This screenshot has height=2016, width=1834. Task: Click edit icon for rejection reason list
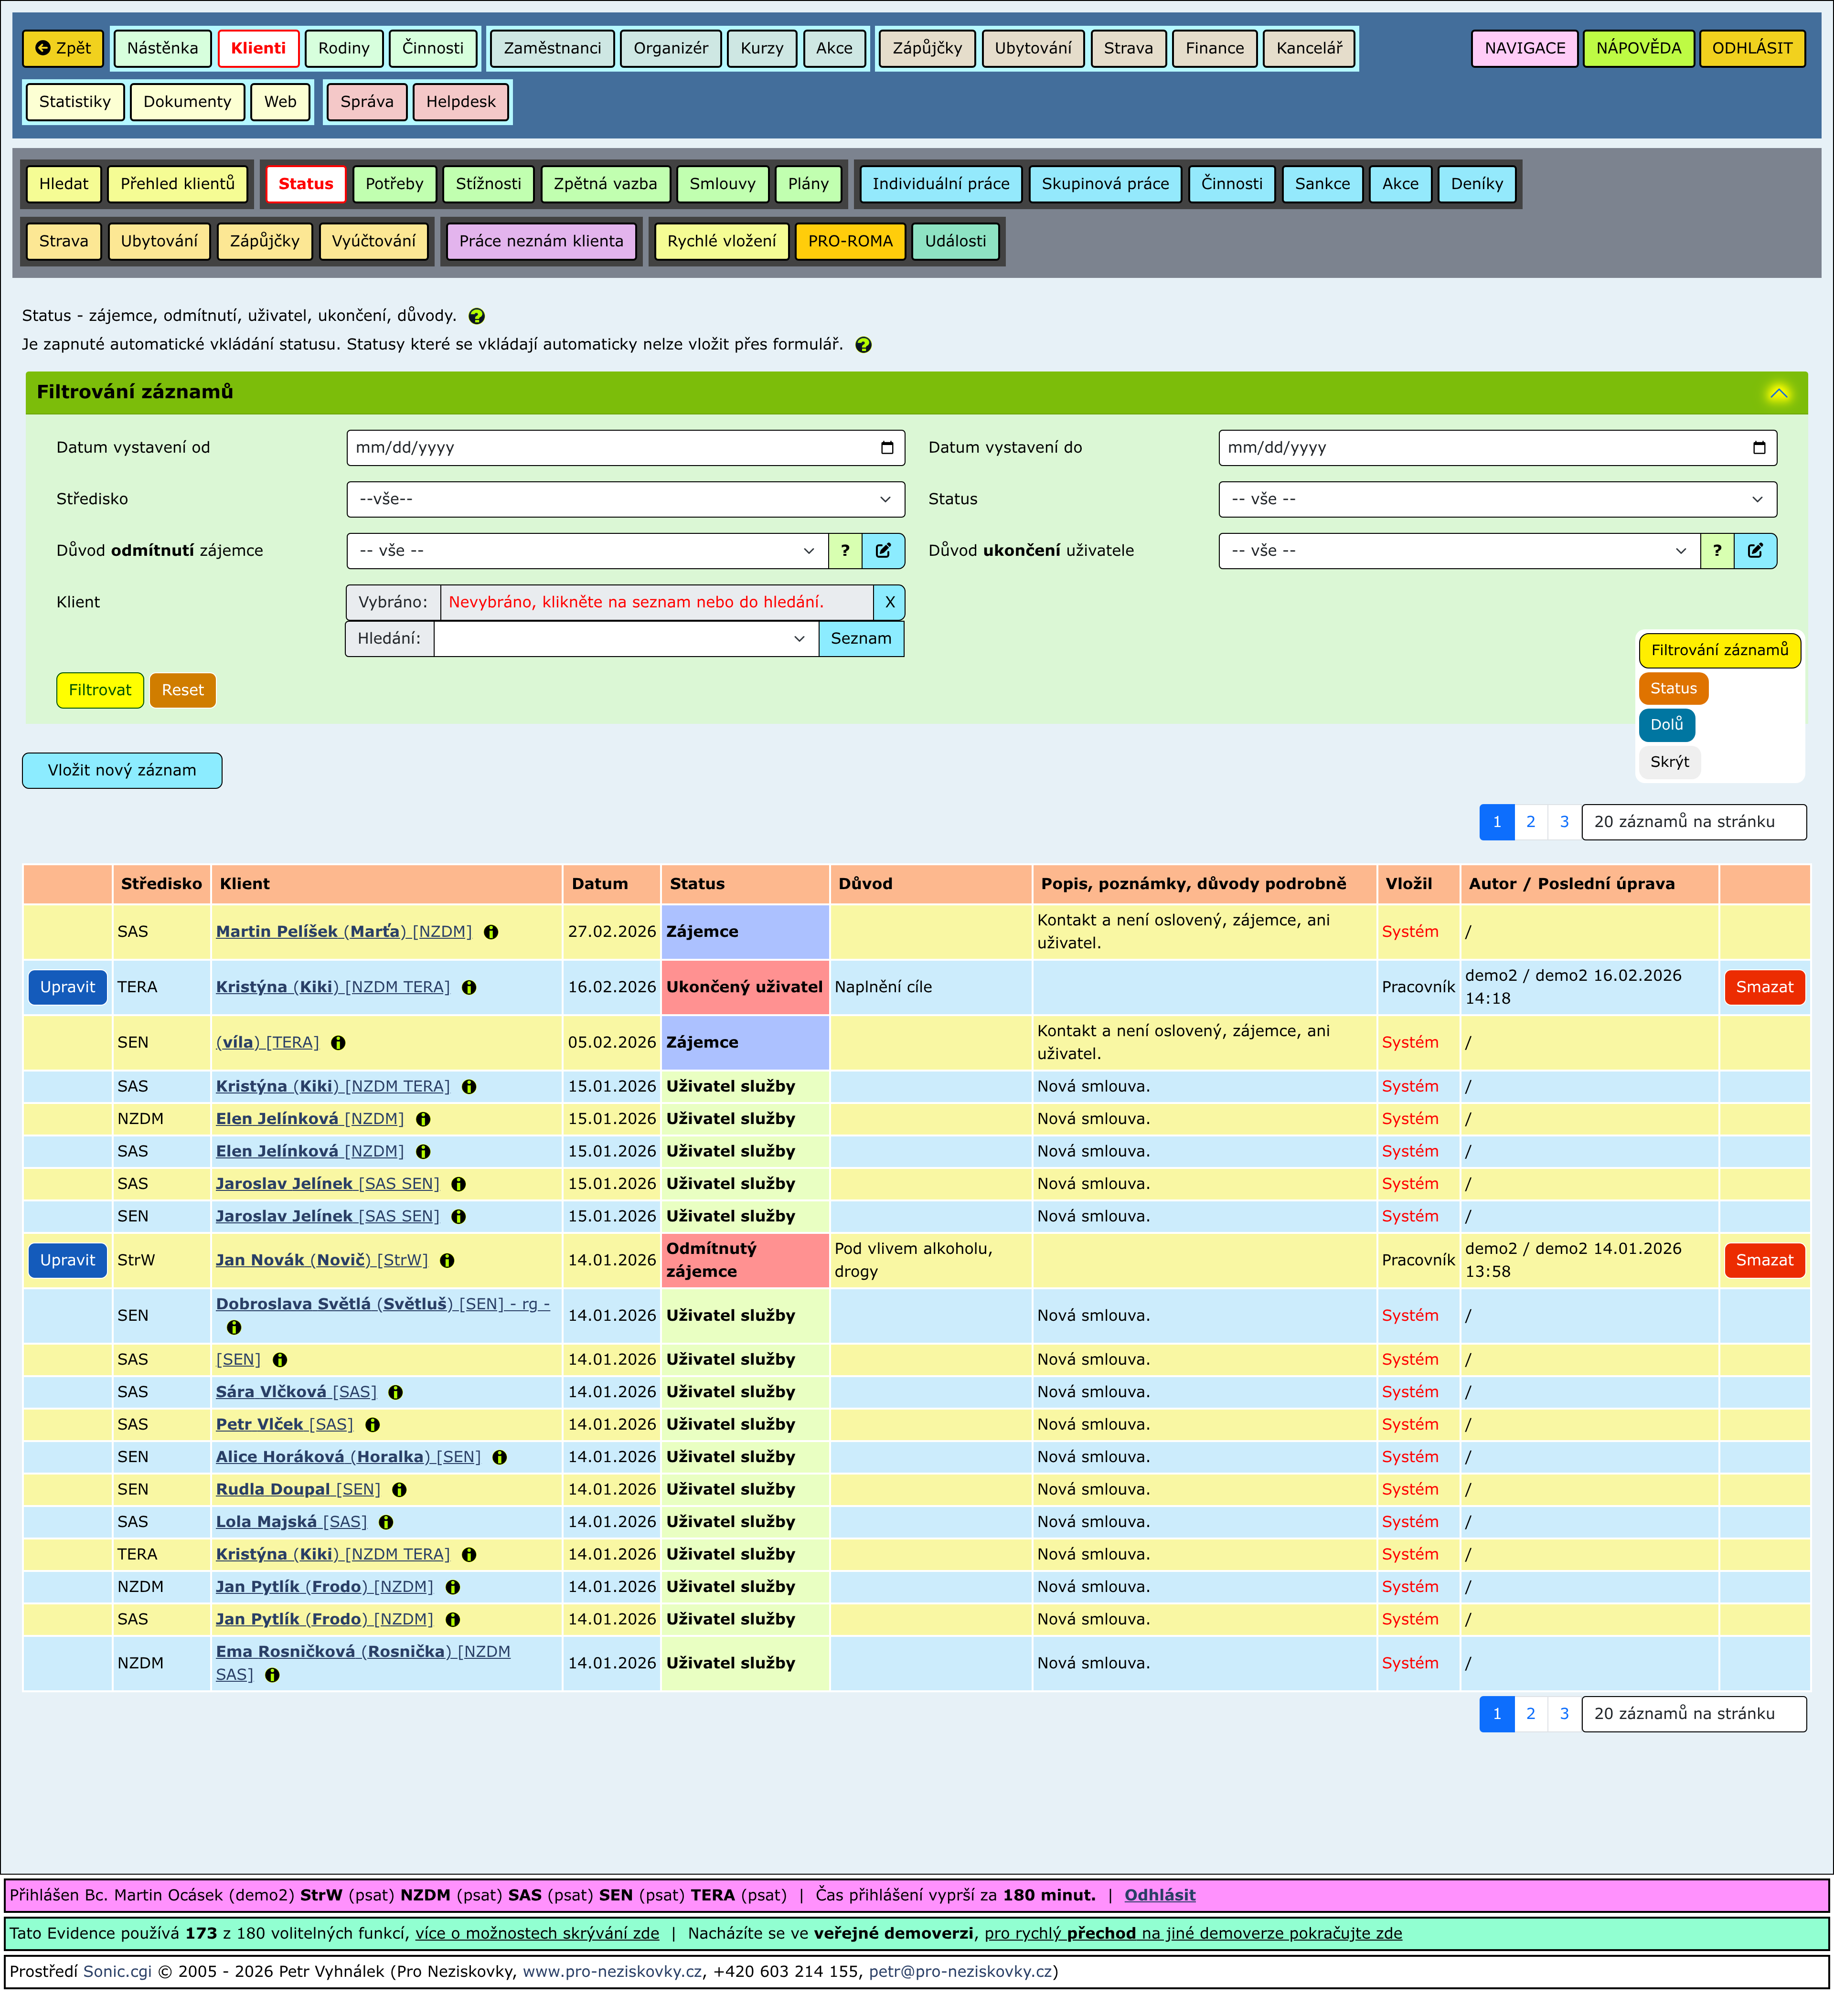coord(883,551)
